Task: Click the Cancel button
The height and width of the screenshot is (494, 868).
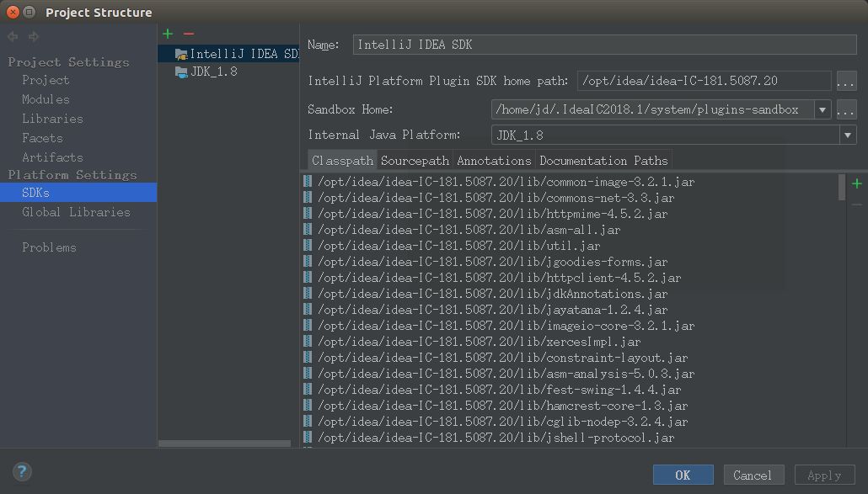Action: click(753, 475)
